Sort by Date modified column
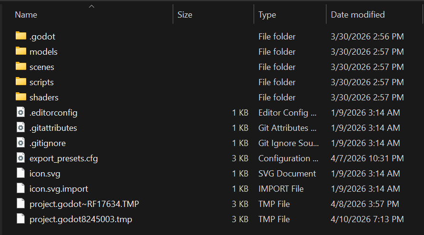Screen dimensions: 424x235 (x=357, y=15)
